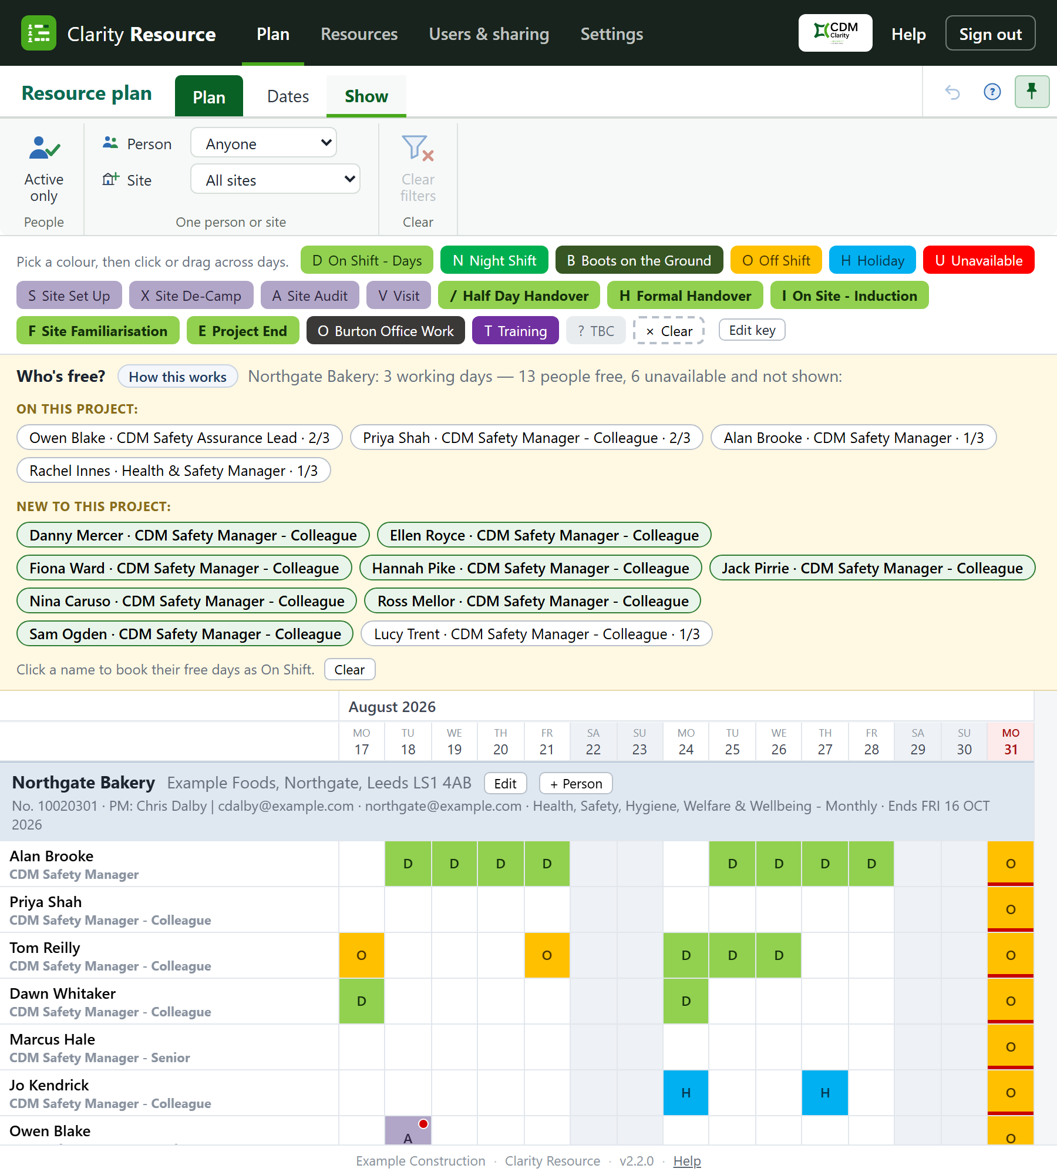Click the Clarity Resource logo icon
1057x1175 pixels.
tap(39, 33)
